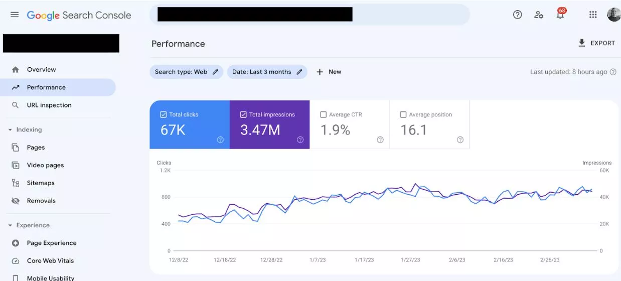
Task: Enable the Average CTR checkbox
Action: tap(323, 114)
